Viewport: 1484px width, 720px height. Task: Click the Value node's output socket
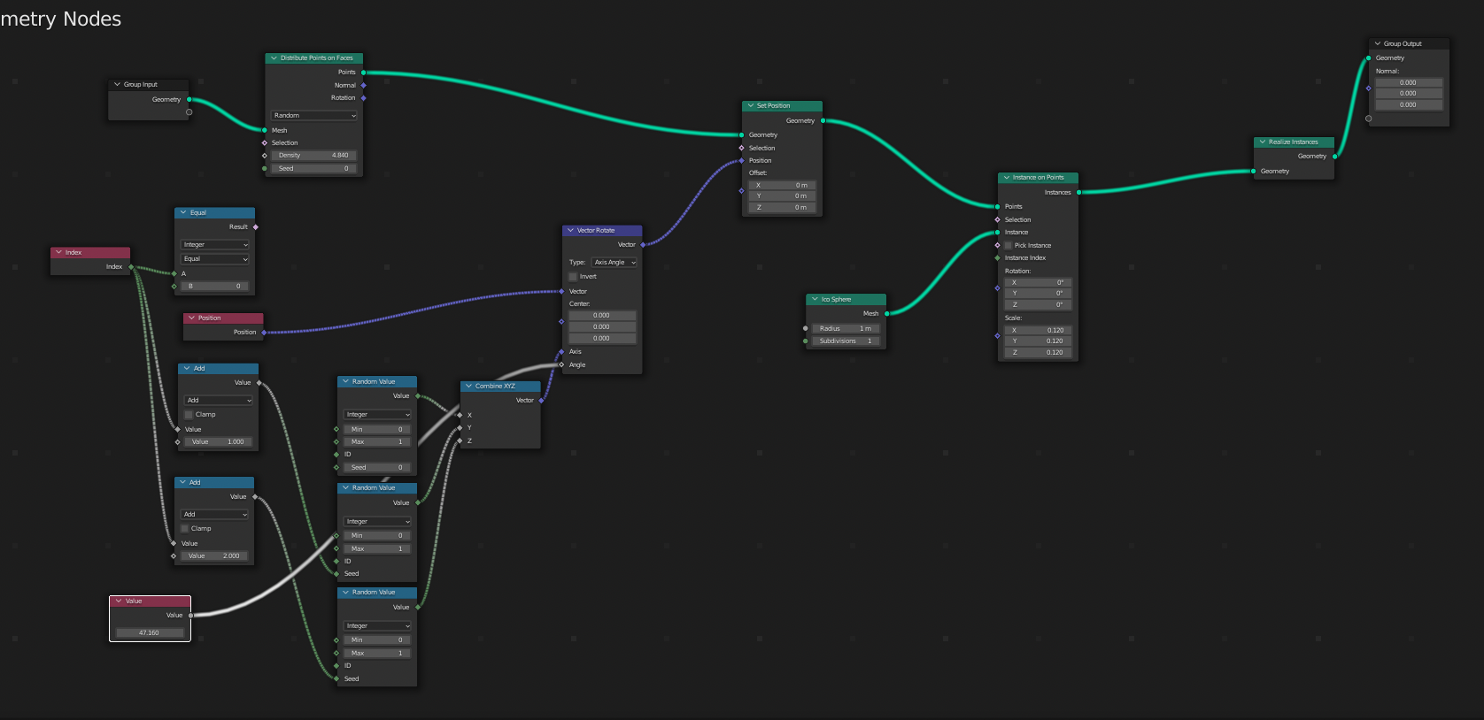[x=190, y=616]
